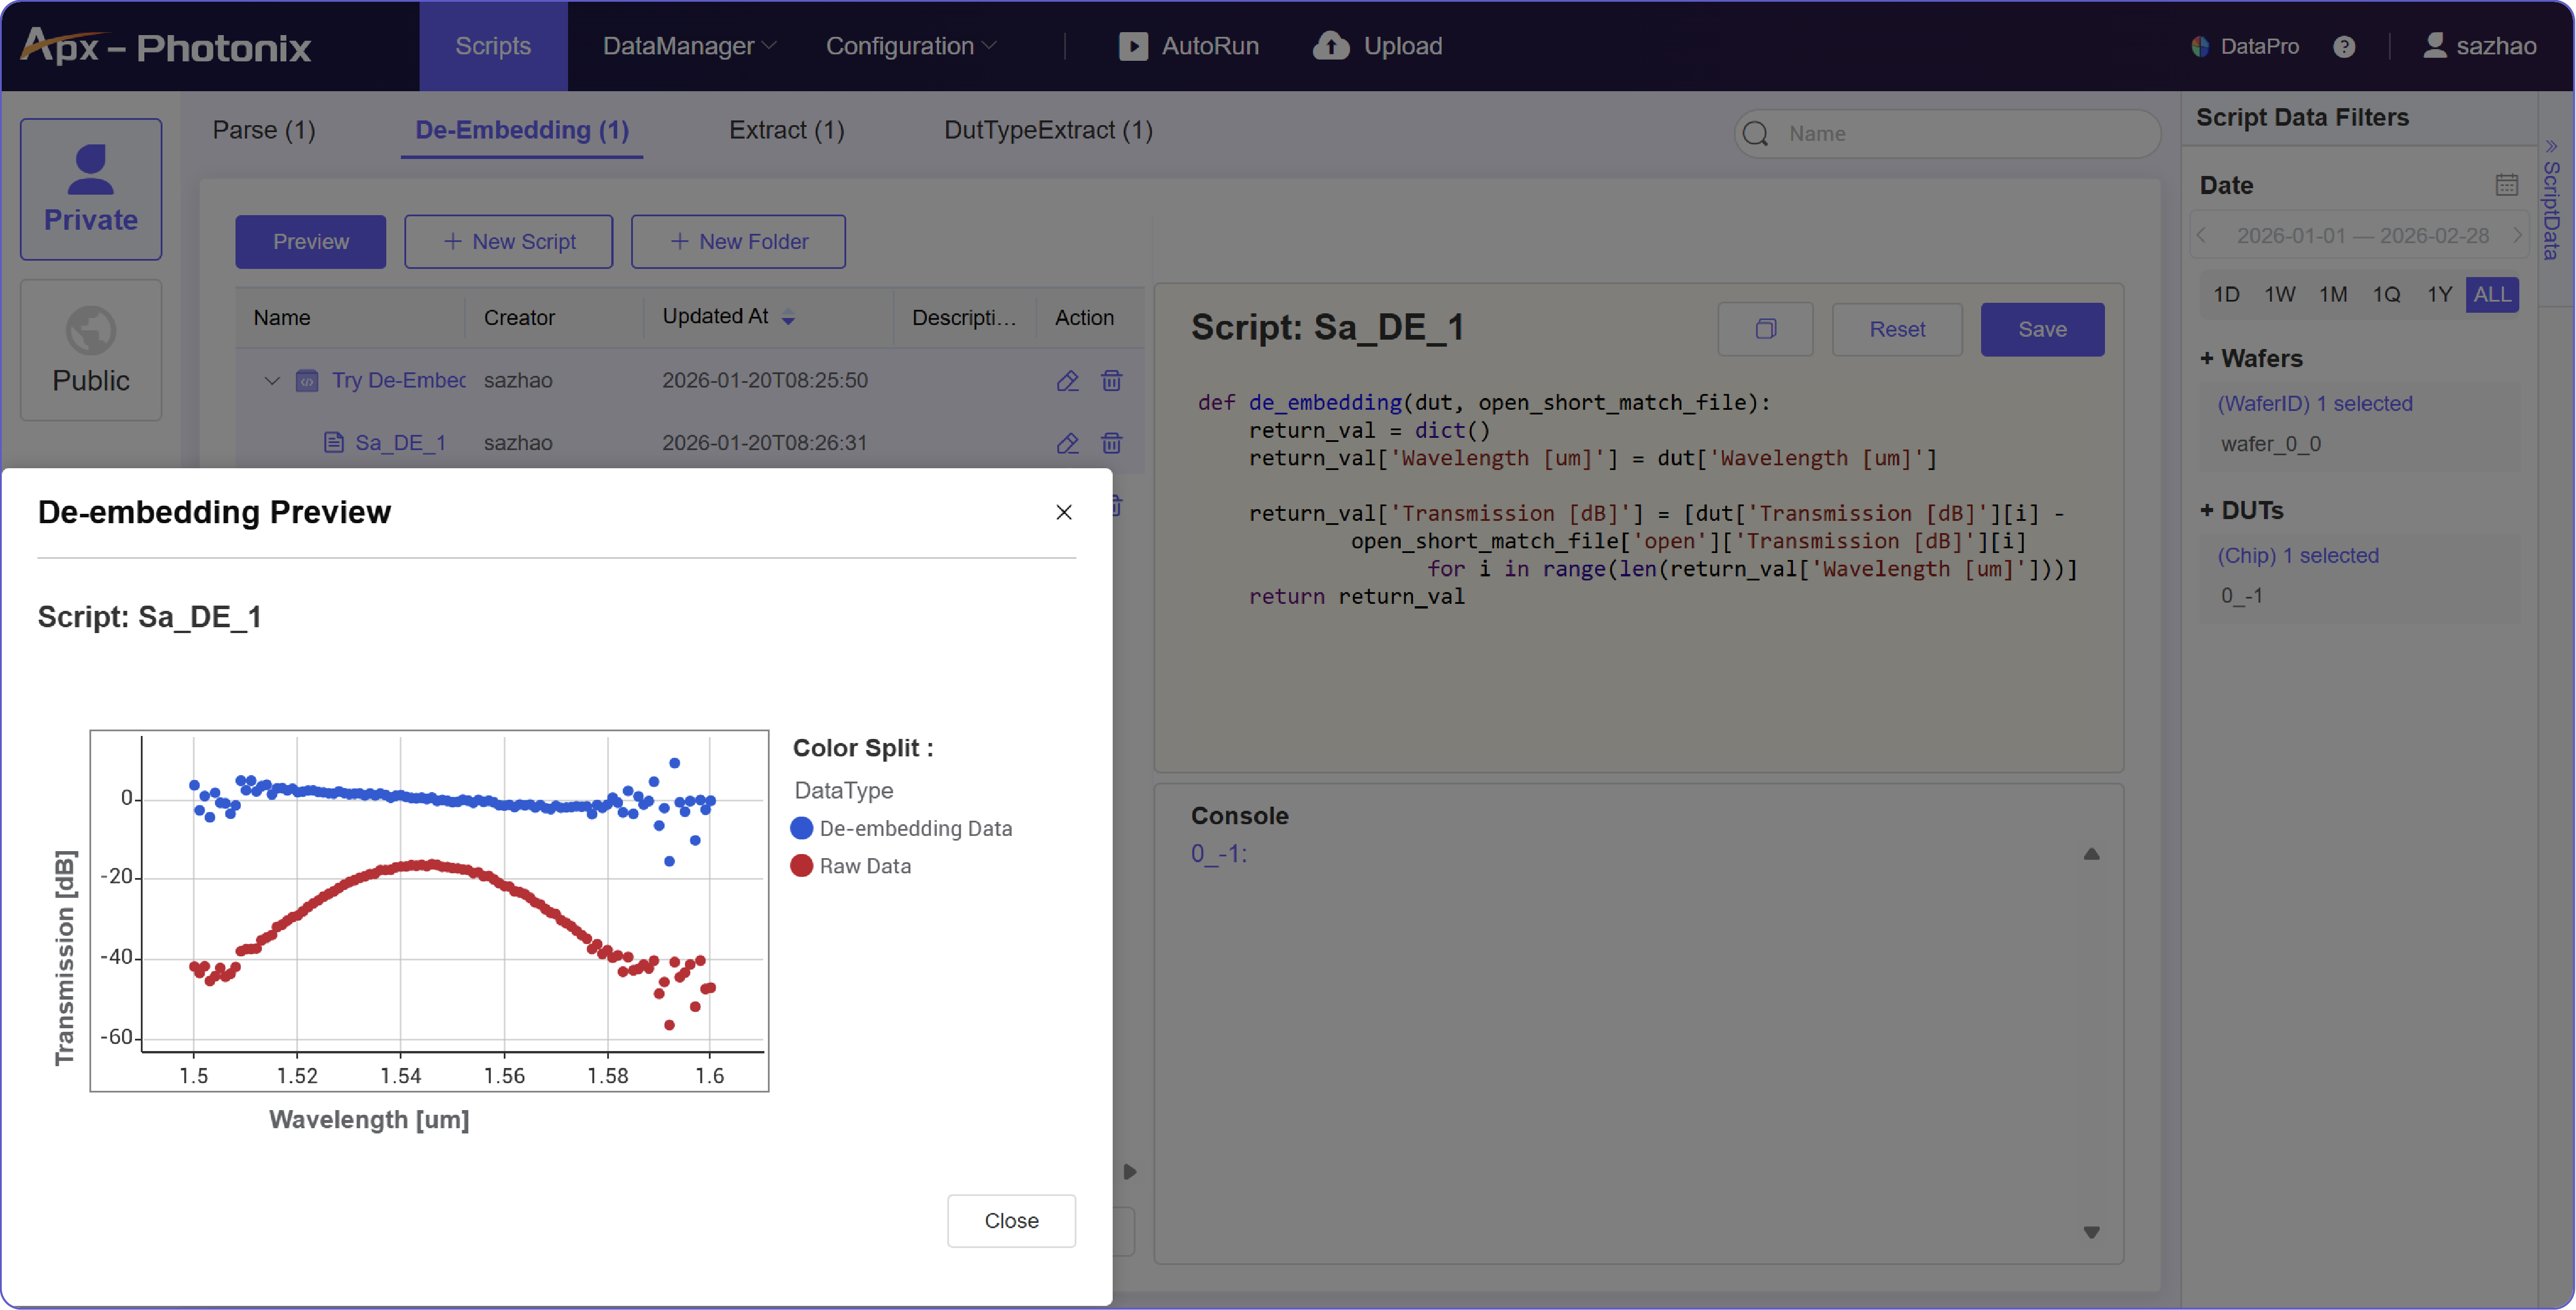Switch to the Extract (1) tab
Viewport: 2576px width, 1310px height.
point(786,130)
